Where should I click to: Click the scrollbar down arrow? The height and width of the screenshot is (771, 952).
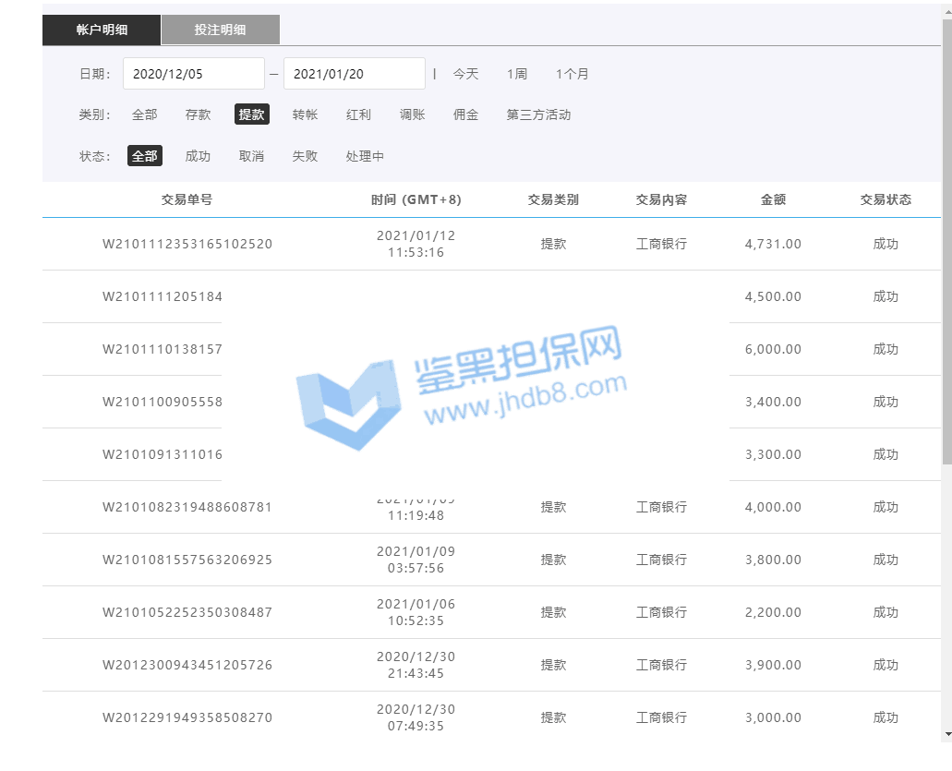946,735
